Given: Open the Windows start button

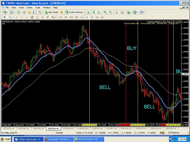Looking at the screenshot, I should point(6,139).
